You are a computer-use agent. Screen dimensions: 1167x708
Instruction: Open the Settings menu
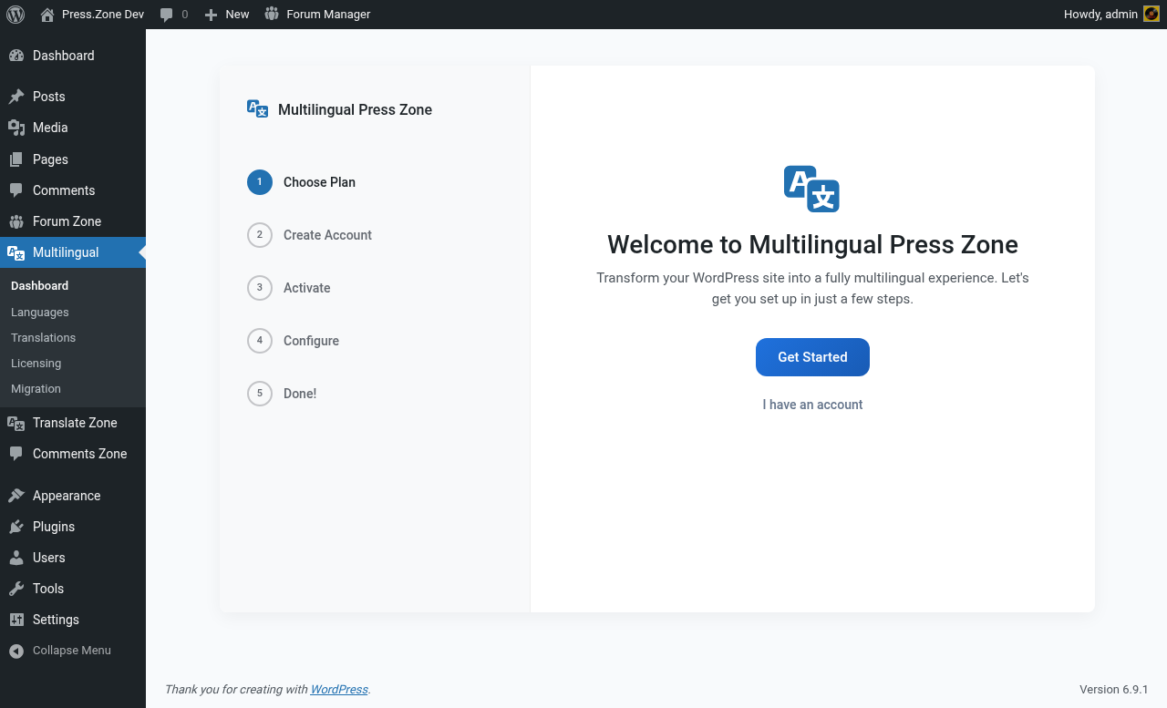coord(73,620)
